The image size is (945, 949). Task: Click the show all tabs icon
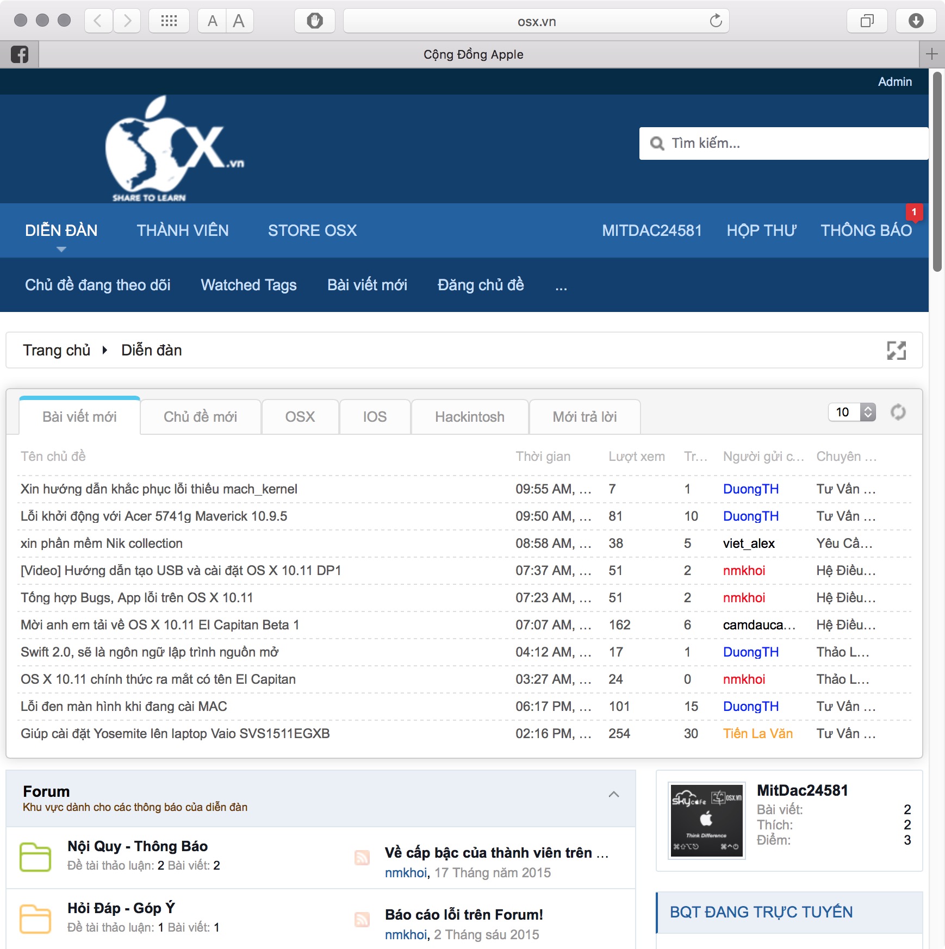click(867, 21)
